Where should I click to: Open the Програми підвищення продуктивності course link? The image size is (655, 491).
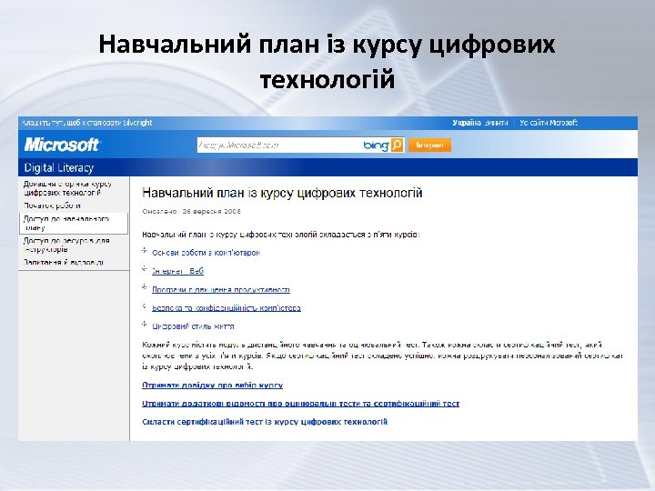click(220, 289)
